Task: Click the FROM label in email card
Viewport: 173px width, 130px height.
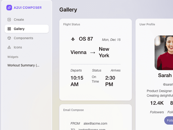Action: click(75, 124)
